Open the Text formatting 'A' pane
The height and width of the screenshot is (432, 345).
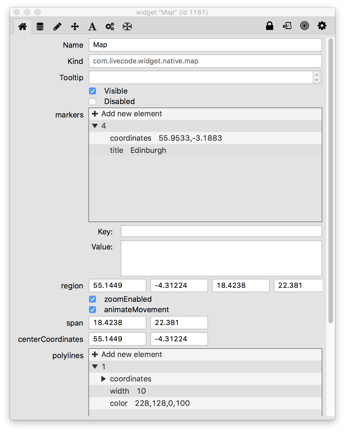pos(92,26)
